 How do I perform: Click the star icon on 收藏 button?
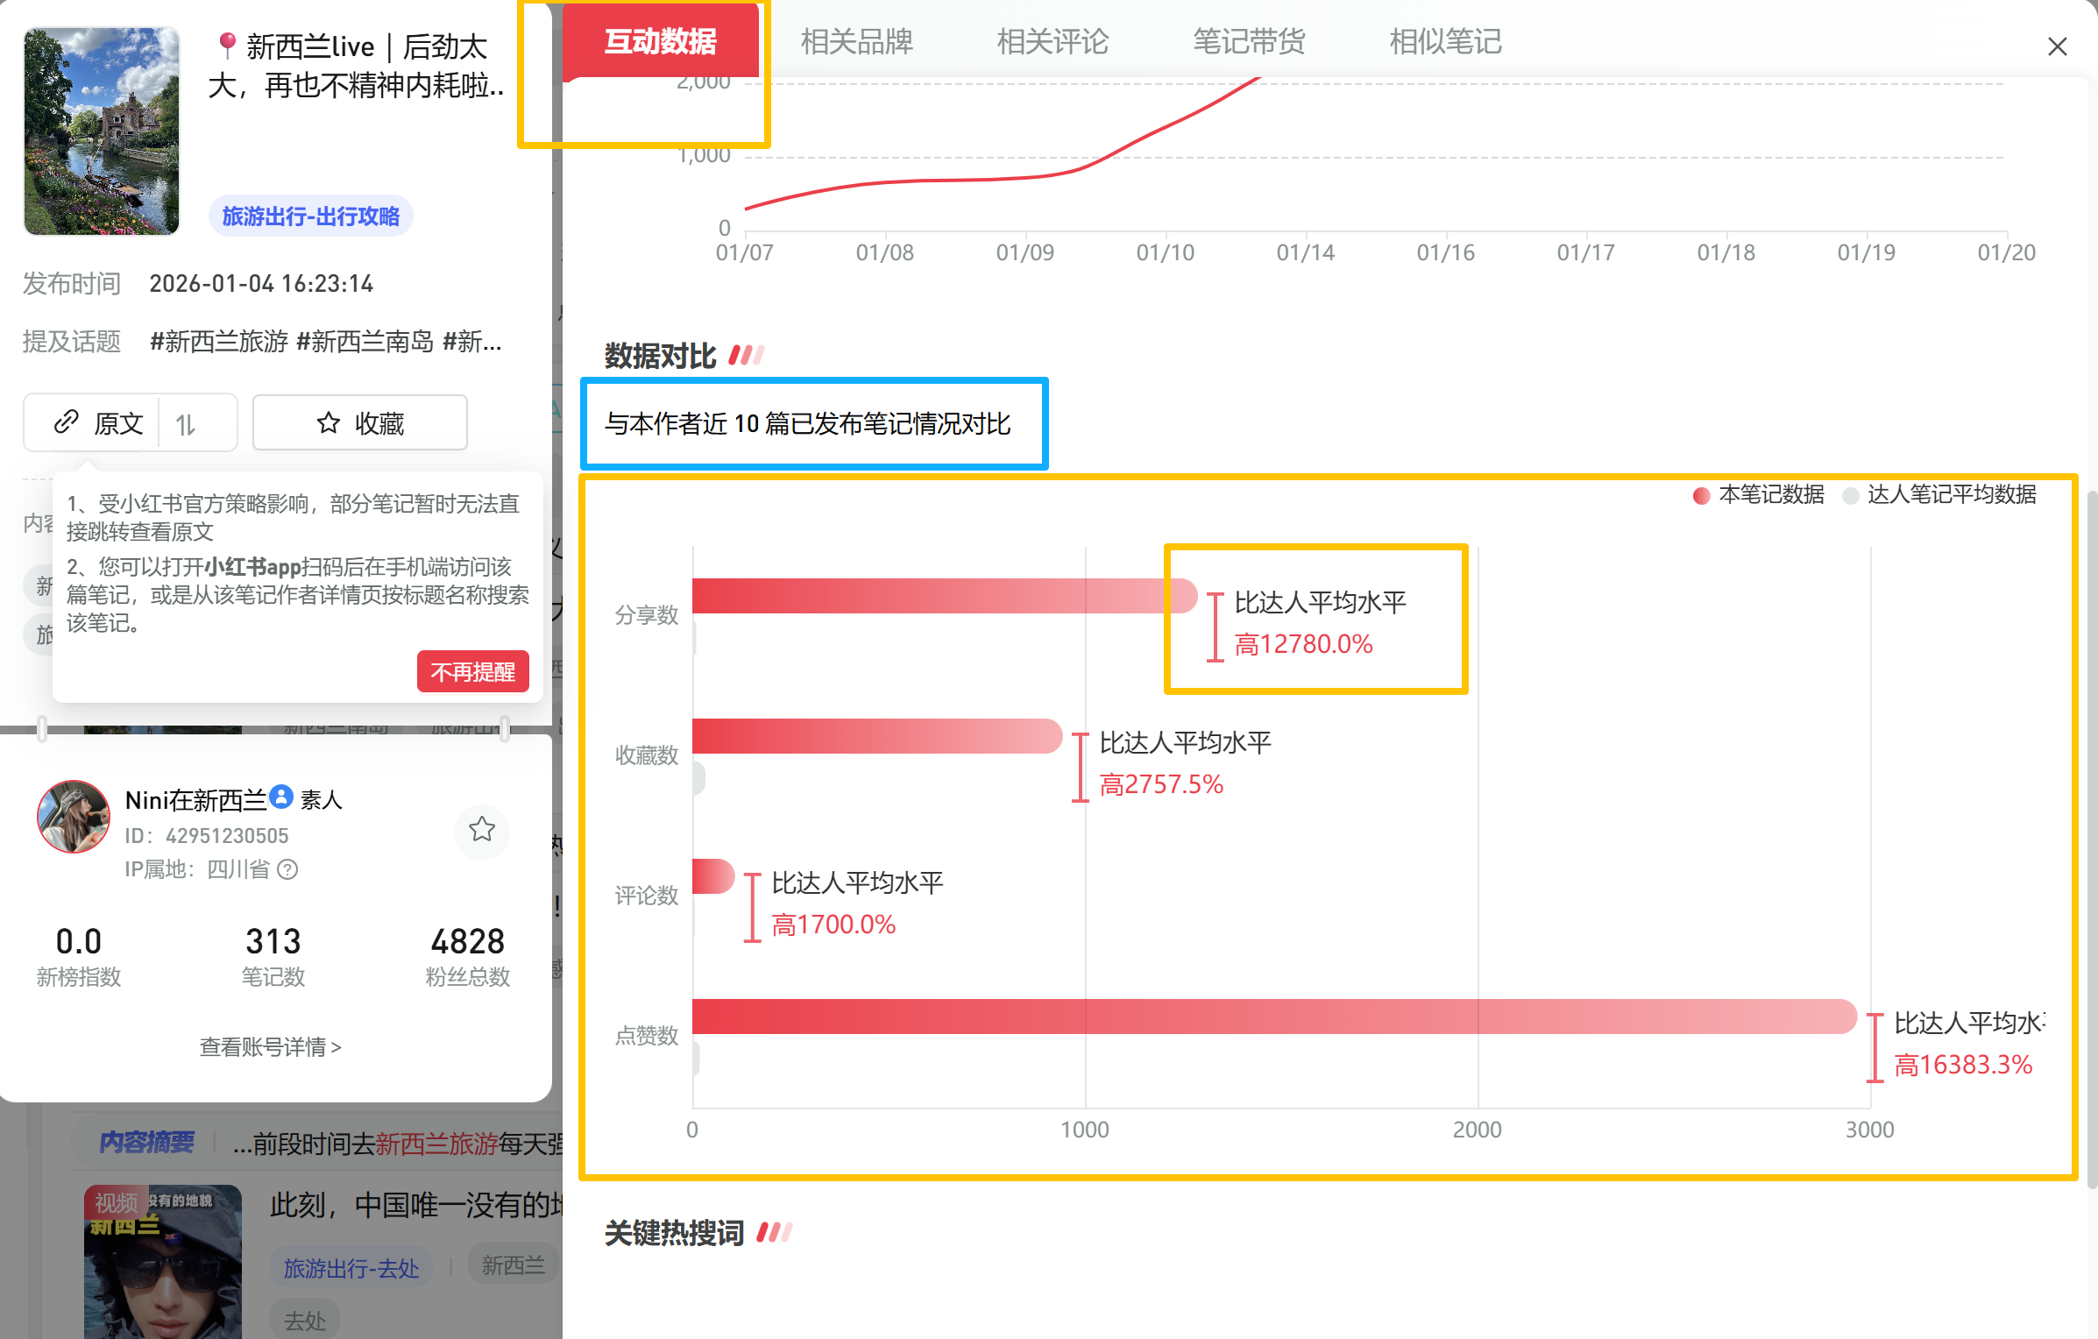tap(329, 423)
